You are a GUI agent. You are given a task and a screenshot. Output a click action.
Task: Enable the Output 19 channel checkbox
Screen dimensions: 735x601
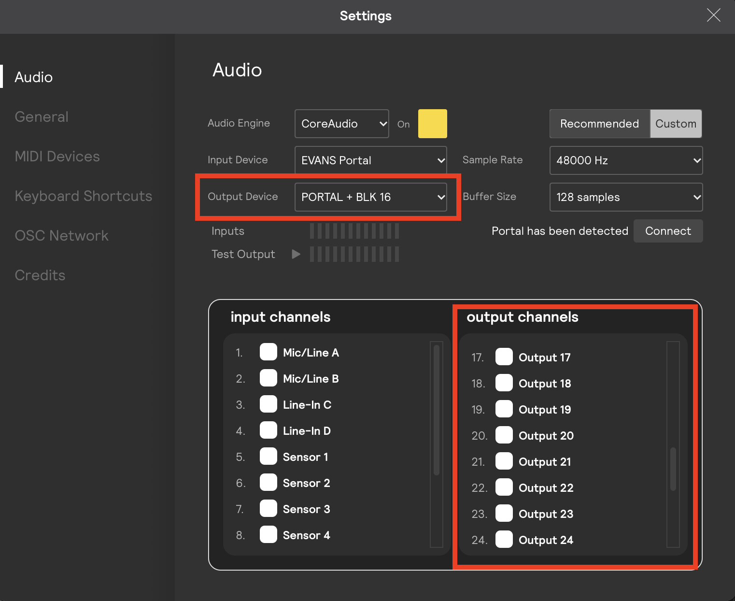pos(504,409)
